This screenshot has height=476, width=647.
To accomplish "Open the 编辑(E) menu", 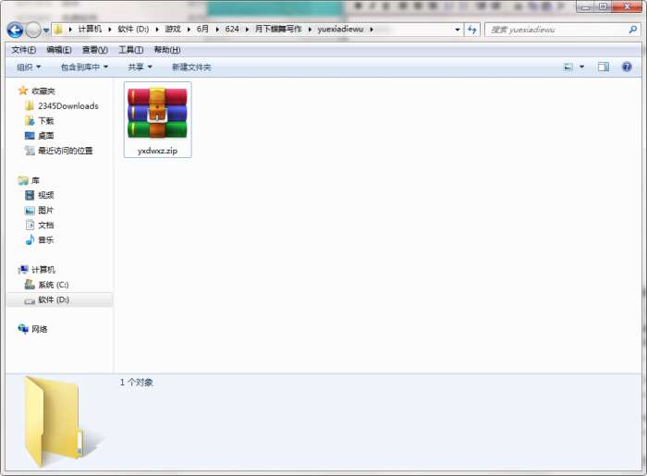I will [59, 50].
